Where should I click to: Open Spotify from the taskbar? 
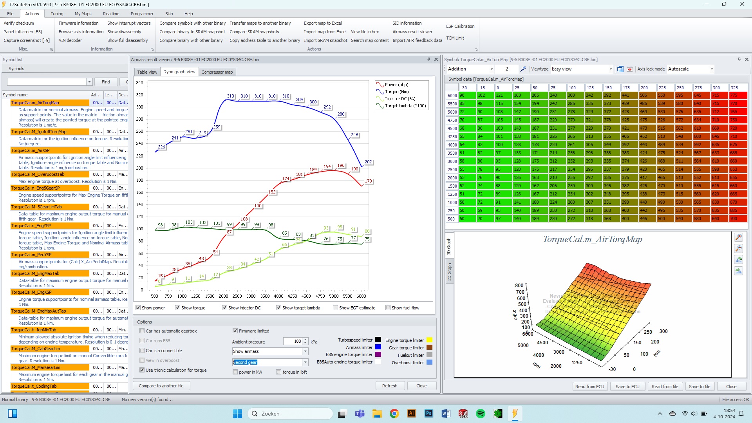(x=481, y=414)
